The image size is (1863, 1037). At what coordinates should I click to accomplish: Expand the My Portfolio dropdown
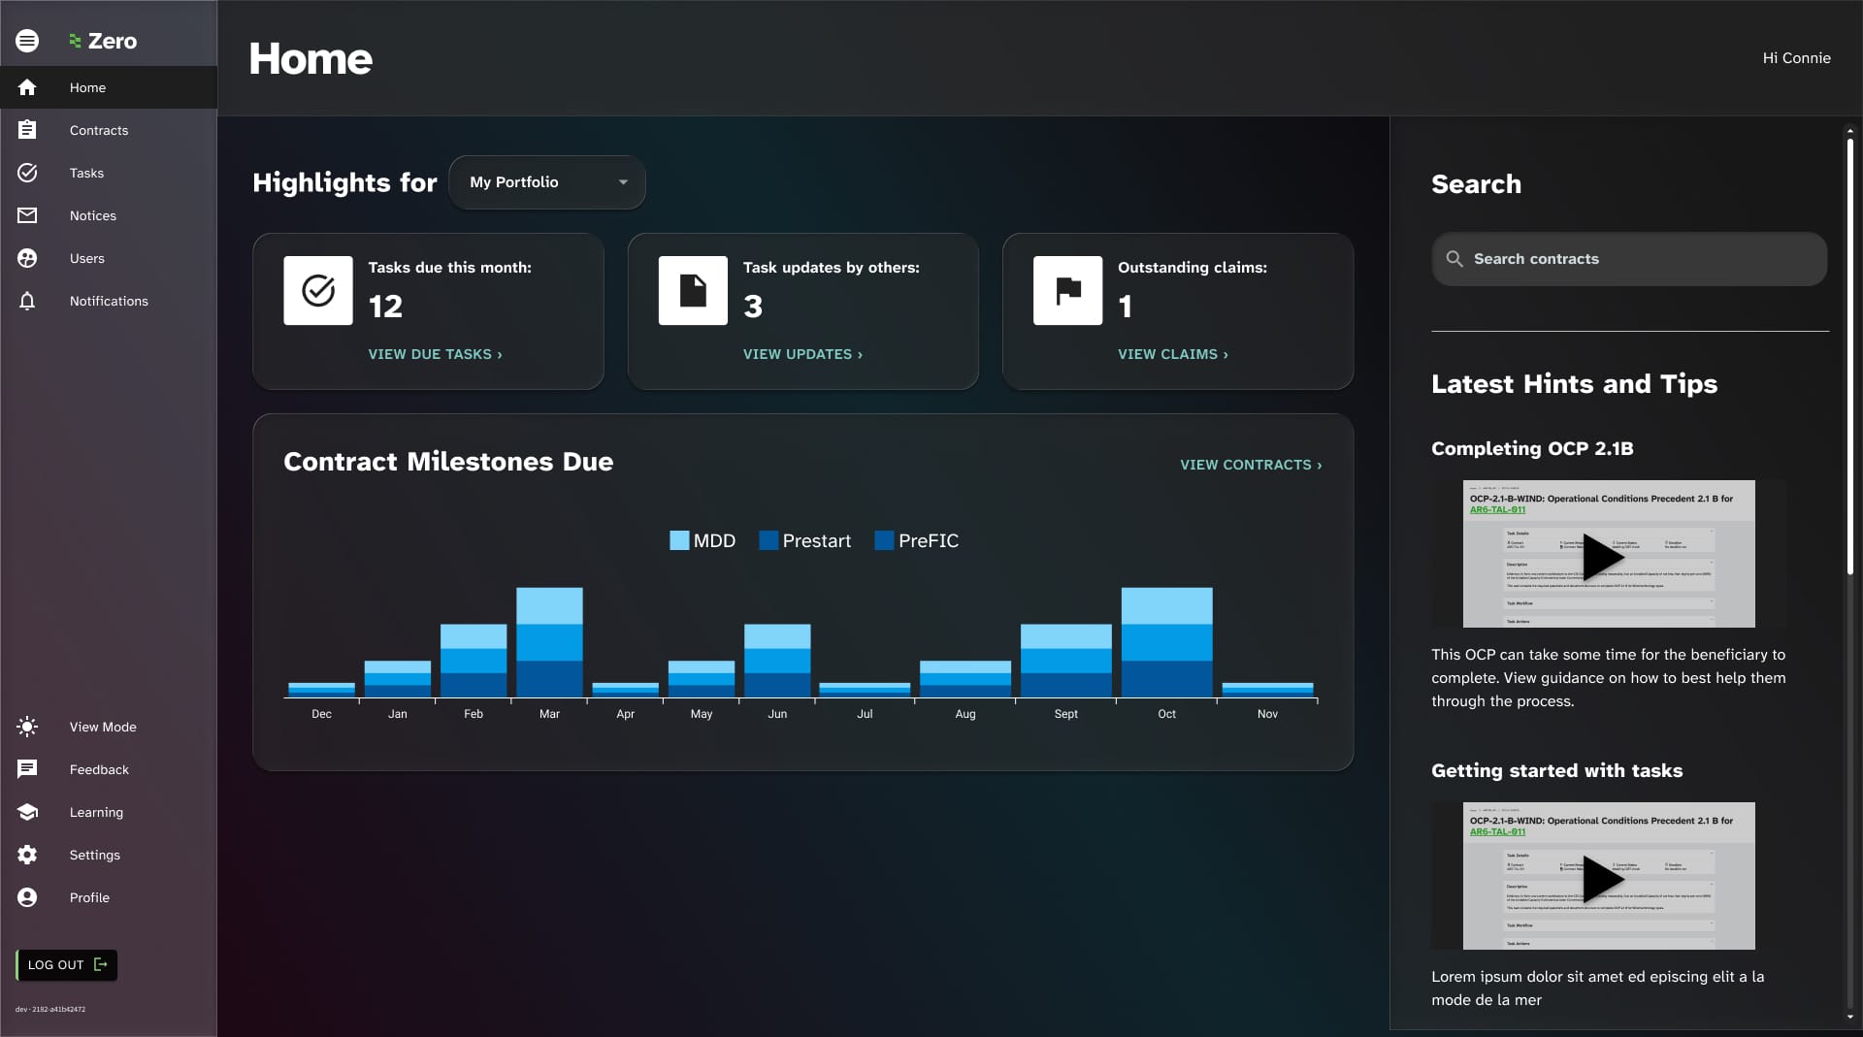[x=547, y=182]
